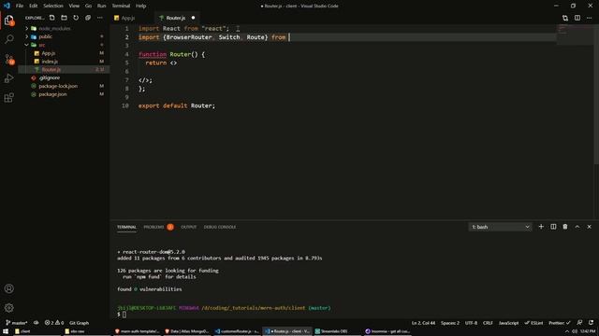This screenshot has height=336, width=599.
Task: Open the Edit menu
Action: pos(34,6)
